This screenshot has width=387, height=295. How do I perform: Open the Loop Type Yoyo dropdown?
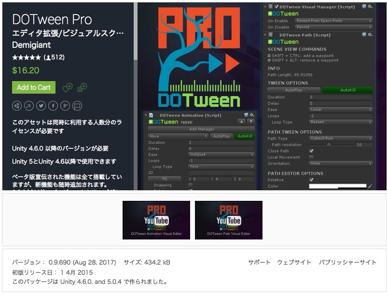221,167
